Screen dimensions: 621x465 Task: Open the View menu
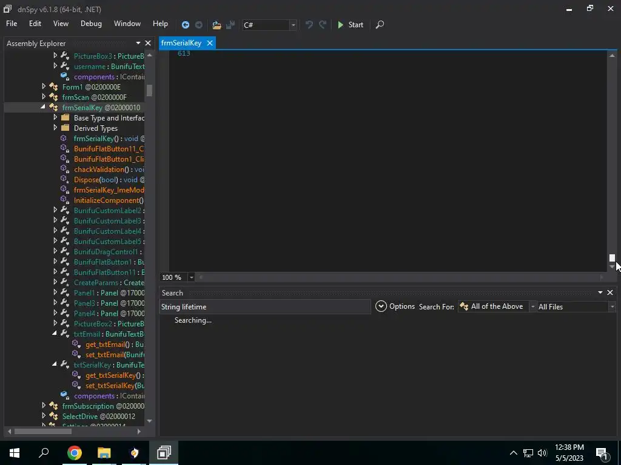pos(61,24)
